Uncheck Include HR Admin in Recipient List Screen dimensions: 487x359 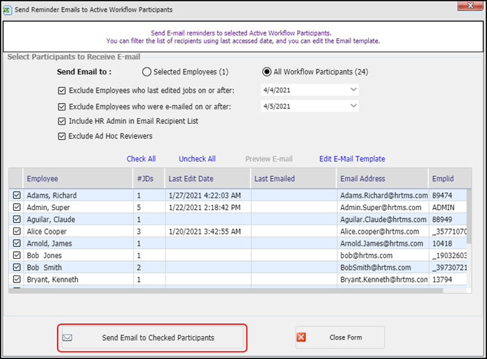(63, 121)
